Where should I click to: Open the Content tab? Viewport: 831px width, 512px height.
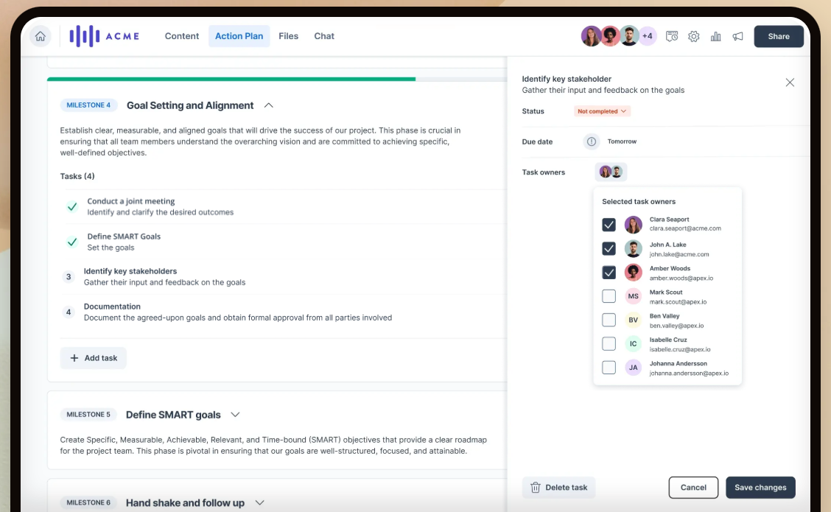point(182,36)
